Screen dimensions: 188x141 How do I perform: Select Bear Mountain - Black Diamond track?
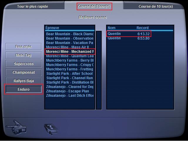point(70,34)
